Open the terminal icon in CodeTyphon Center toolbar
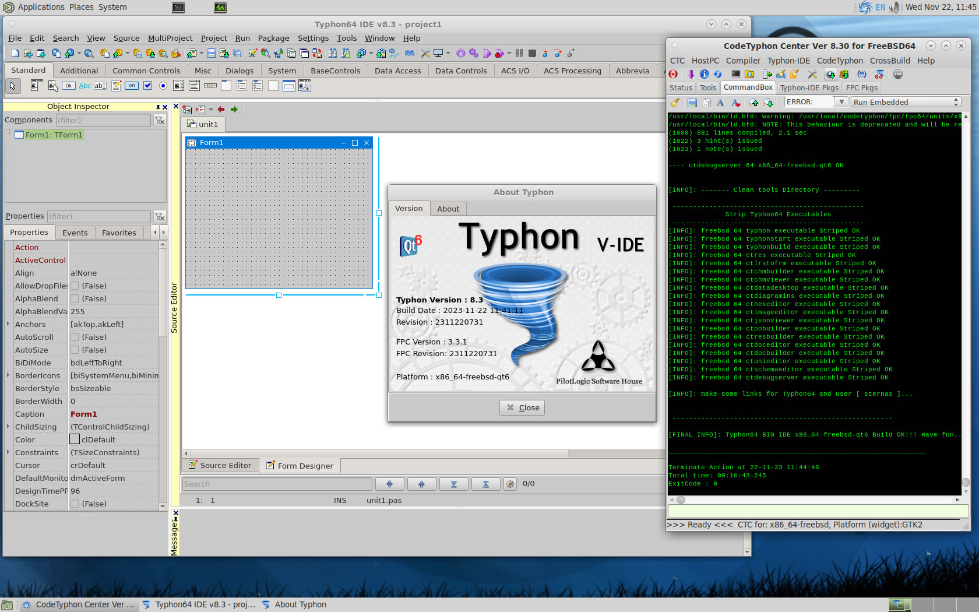The width and height of the screenshot is (979, 612). 736,74
